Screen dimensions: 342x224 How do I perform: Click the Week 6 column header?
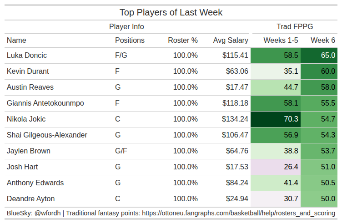click(323, 40)
